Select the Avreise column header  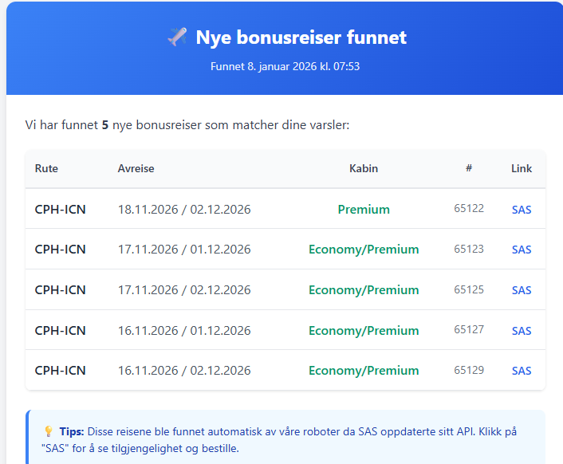click(x=136, y=169)
